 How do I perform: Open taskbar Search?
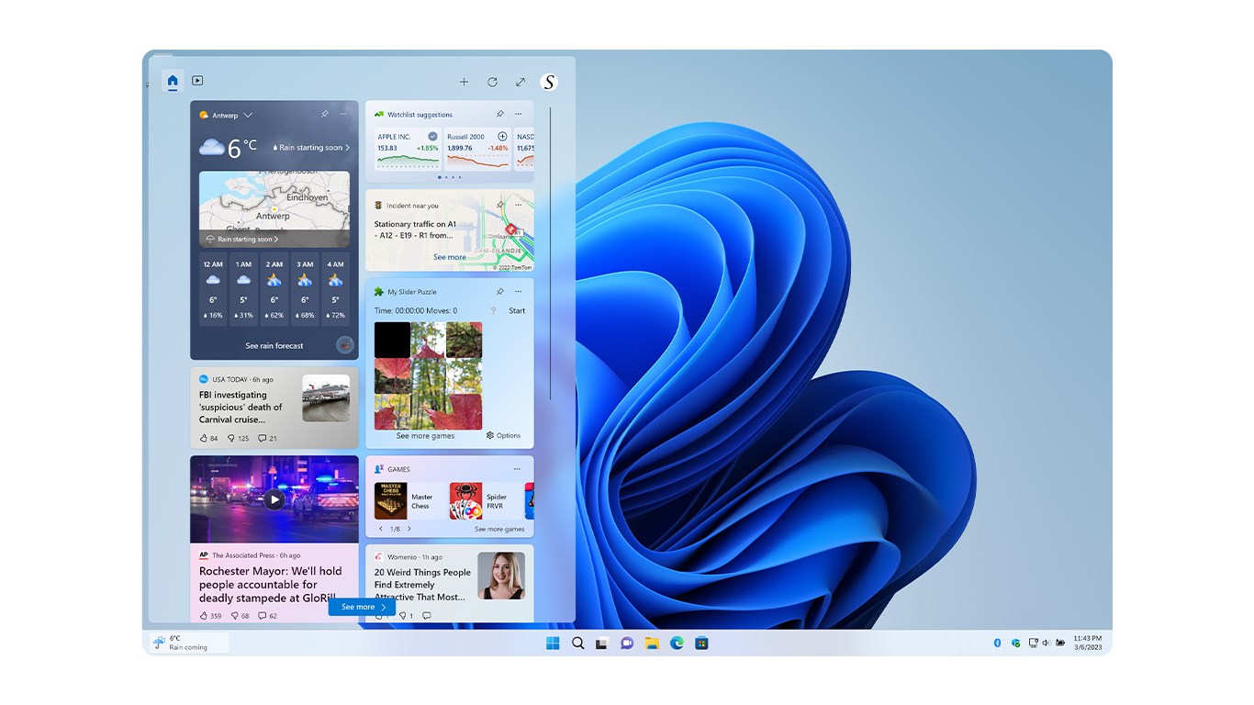pyautogui.click(x=577, y=643)
